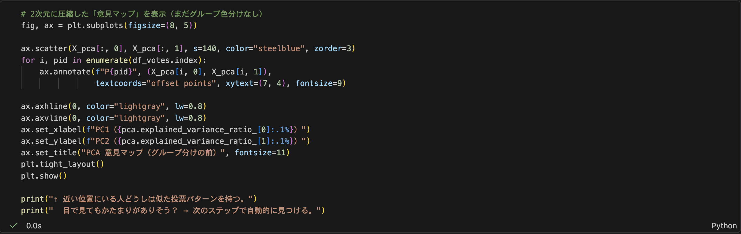The image size is (741, 234).
Task: Click the 0.0s execution time label
Action: (34, 226)
